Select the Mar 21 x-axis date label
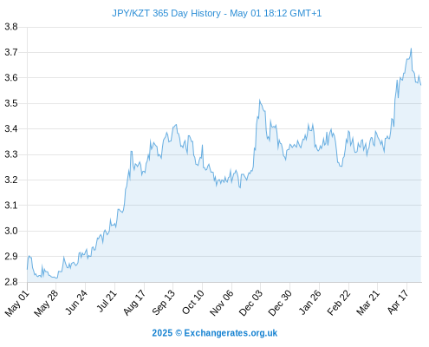This screenshot has width=429, height=347. [368, 302]
